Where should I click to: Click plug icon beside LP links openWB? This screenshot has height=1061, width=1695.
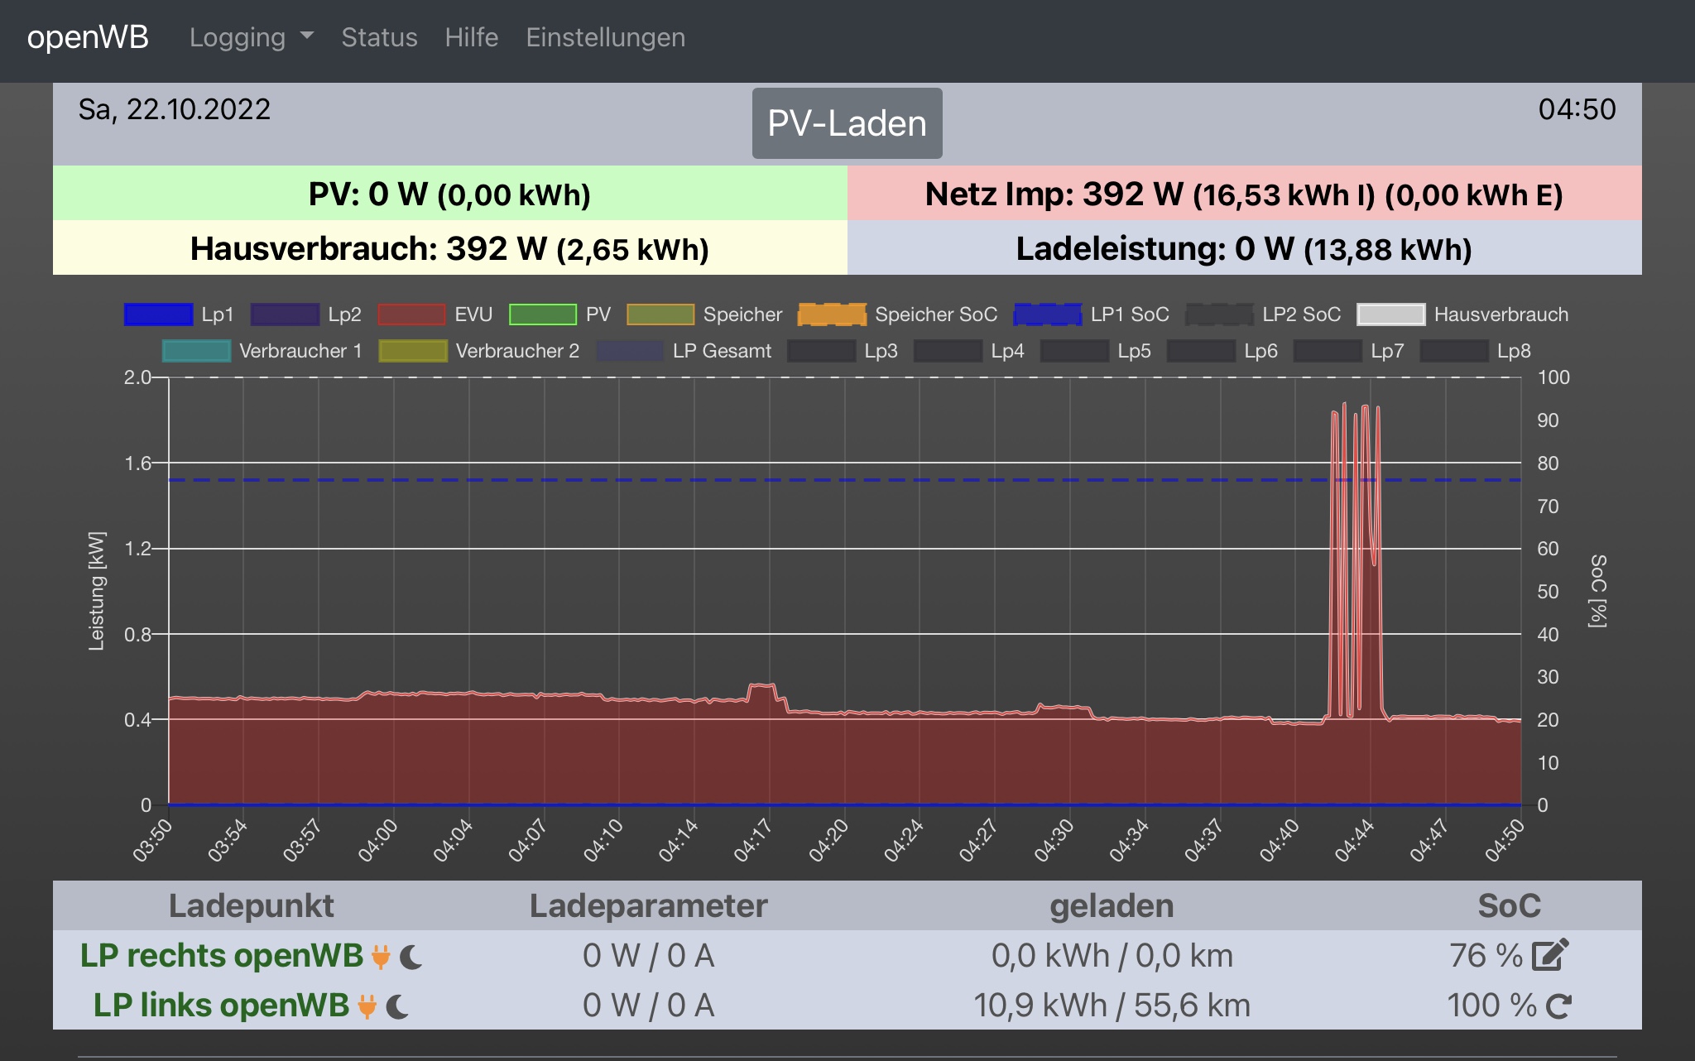pos(367,1006)
